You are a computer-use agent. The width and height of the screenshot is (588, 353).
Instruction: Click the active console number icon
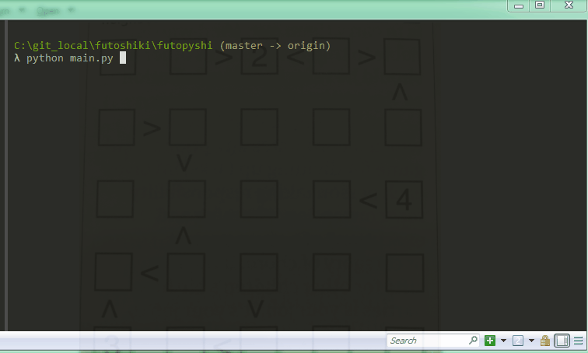coord(518,341)
